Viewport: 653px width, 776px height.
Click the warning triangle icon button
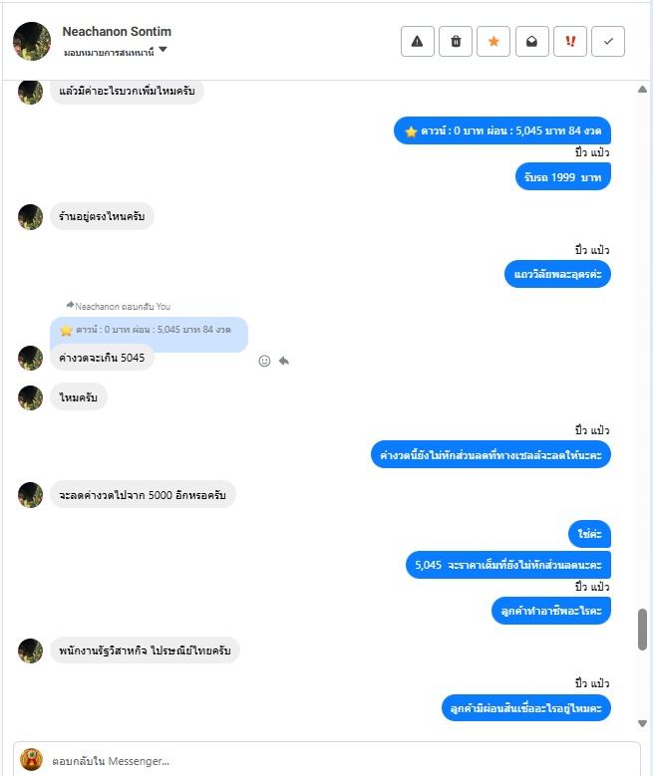coord(417,42)
